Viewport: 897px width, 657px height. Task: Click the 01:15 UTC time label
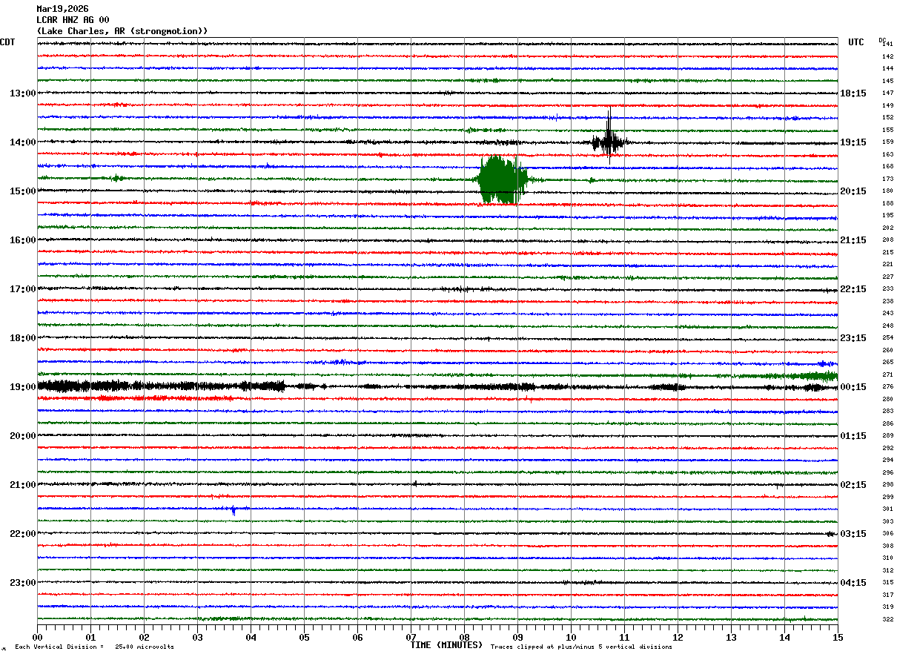853,436
